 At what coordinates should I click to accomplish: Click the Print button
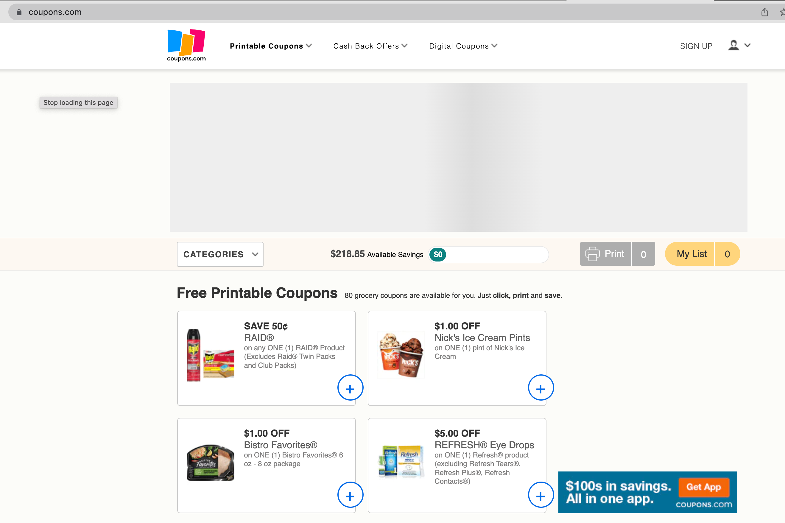pyautogui.click(x=606, y=254)
